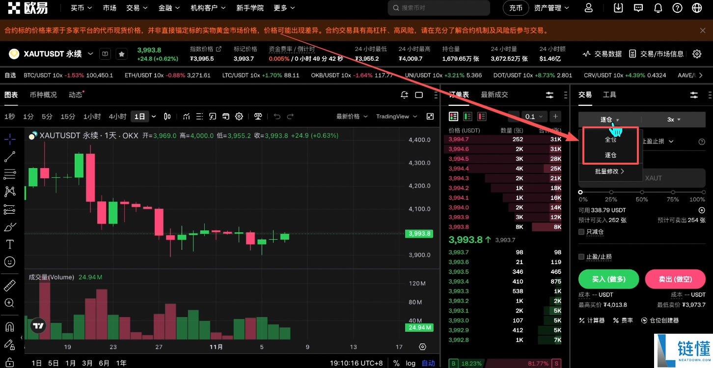Focus the 搜索币对 search box
The height and width of the screenshot is (368, 713).
[x=439, y=8]
